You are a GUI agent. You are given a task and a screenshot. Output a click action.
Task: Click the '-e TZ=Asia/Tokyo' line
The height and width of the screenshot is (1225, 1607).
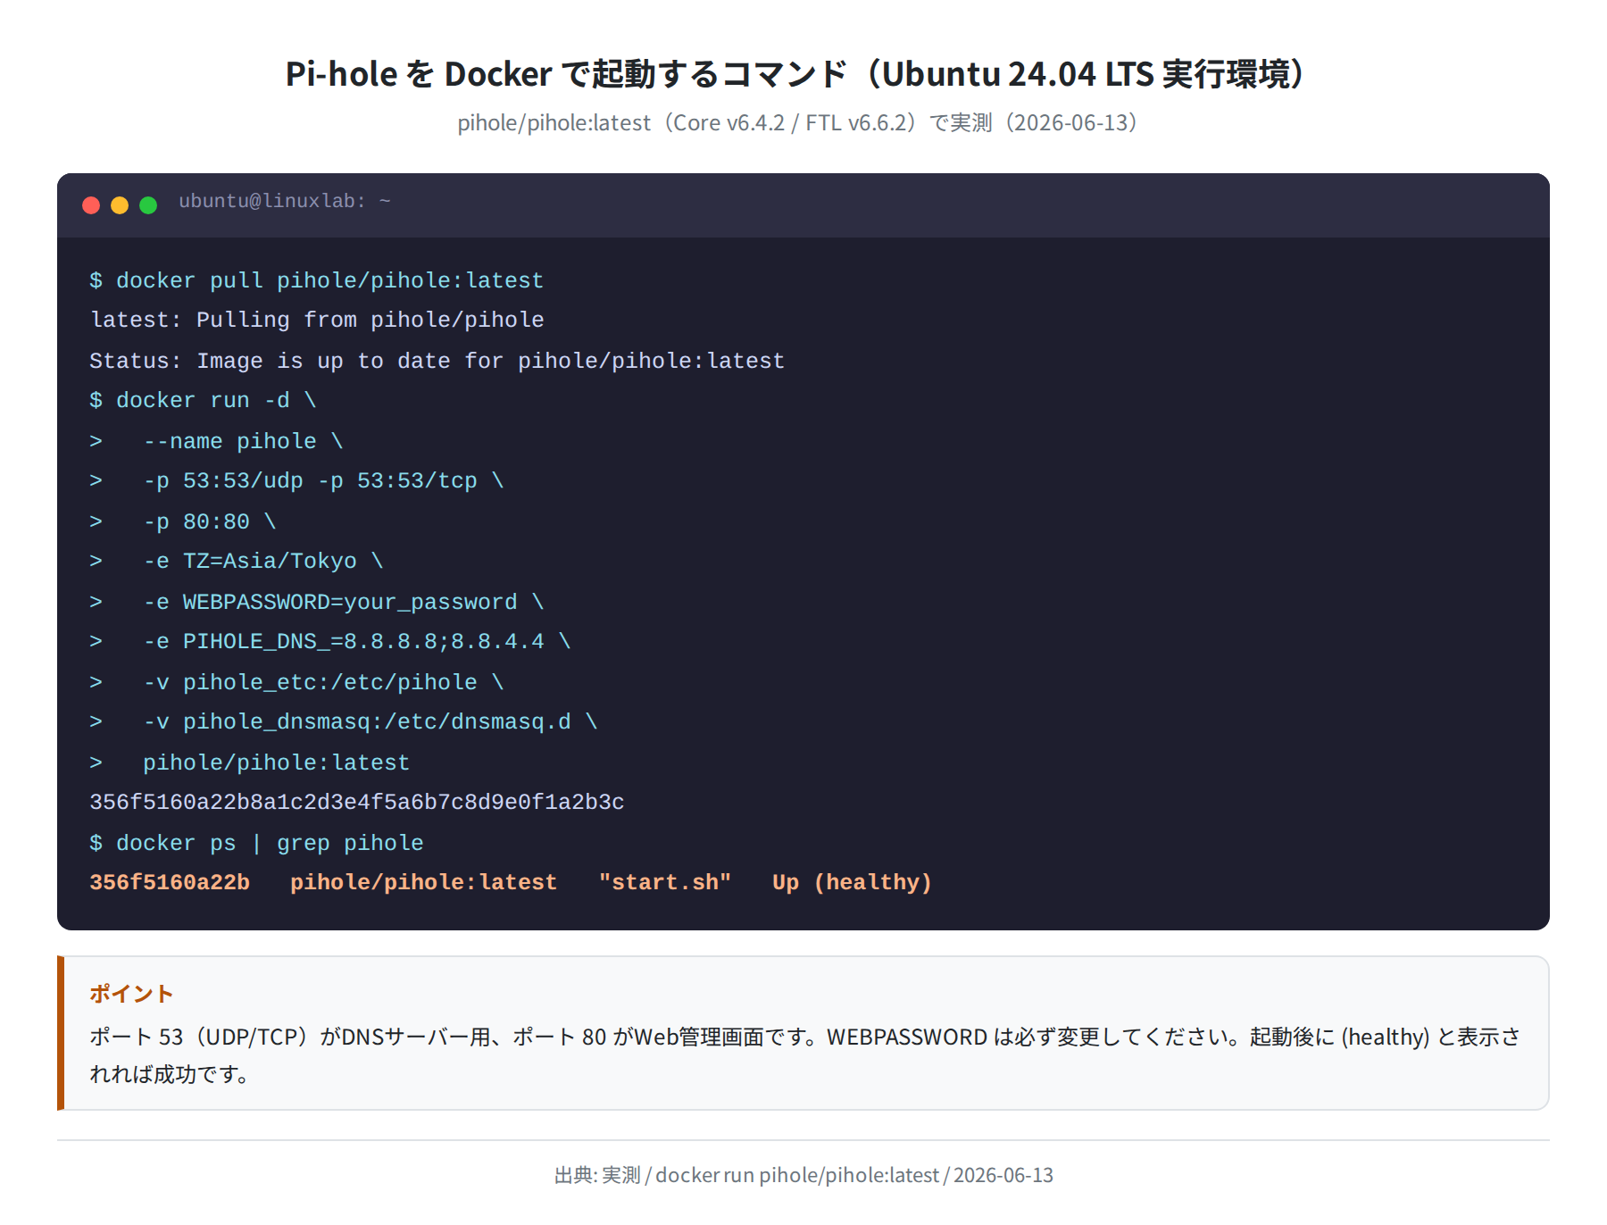click(237, 561)
